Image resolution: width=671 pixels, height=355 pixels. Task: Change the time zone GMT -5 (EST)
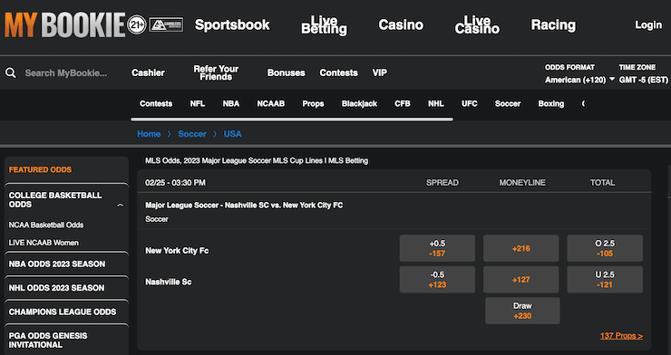point(644,80)
